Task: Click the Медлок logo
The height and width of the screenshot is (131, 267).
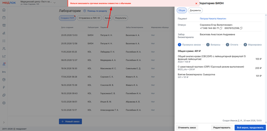Action: pyautogui.click(x=9, y=3)
